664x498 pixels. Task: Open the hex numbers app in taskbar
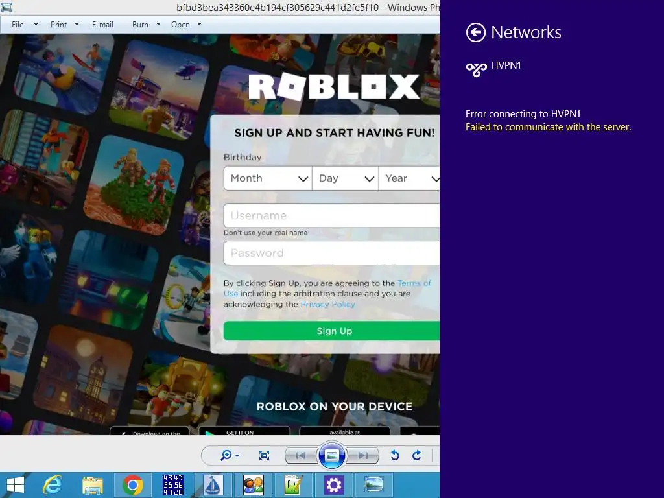click(172, 485)
